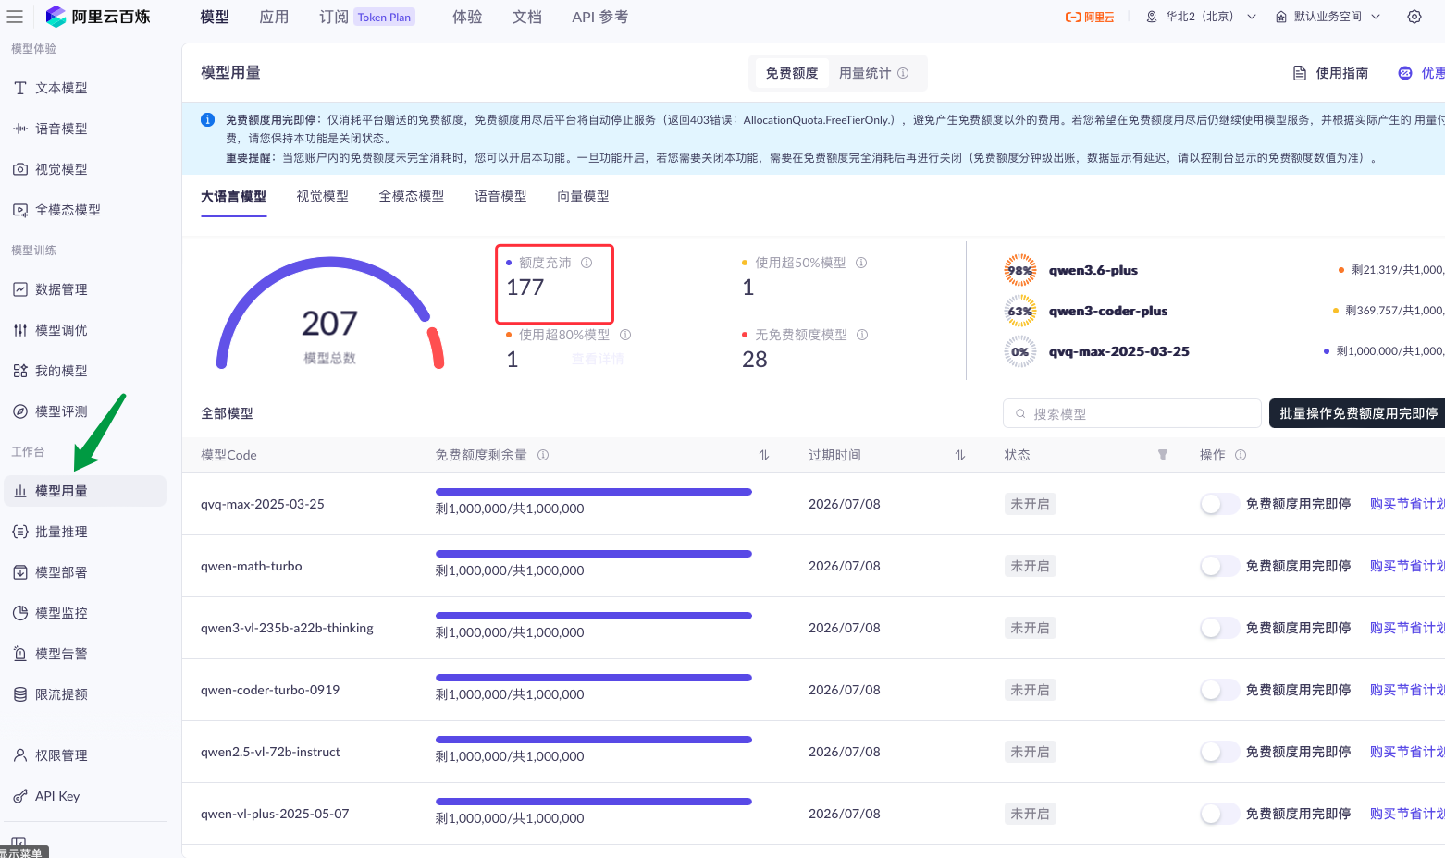
Task: Select 免费额度 segmented tab
Action: 792,73
